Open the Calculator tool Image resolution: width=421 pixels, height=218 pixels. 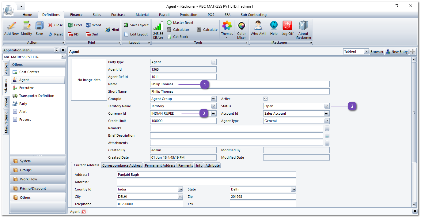pos(178,30)
